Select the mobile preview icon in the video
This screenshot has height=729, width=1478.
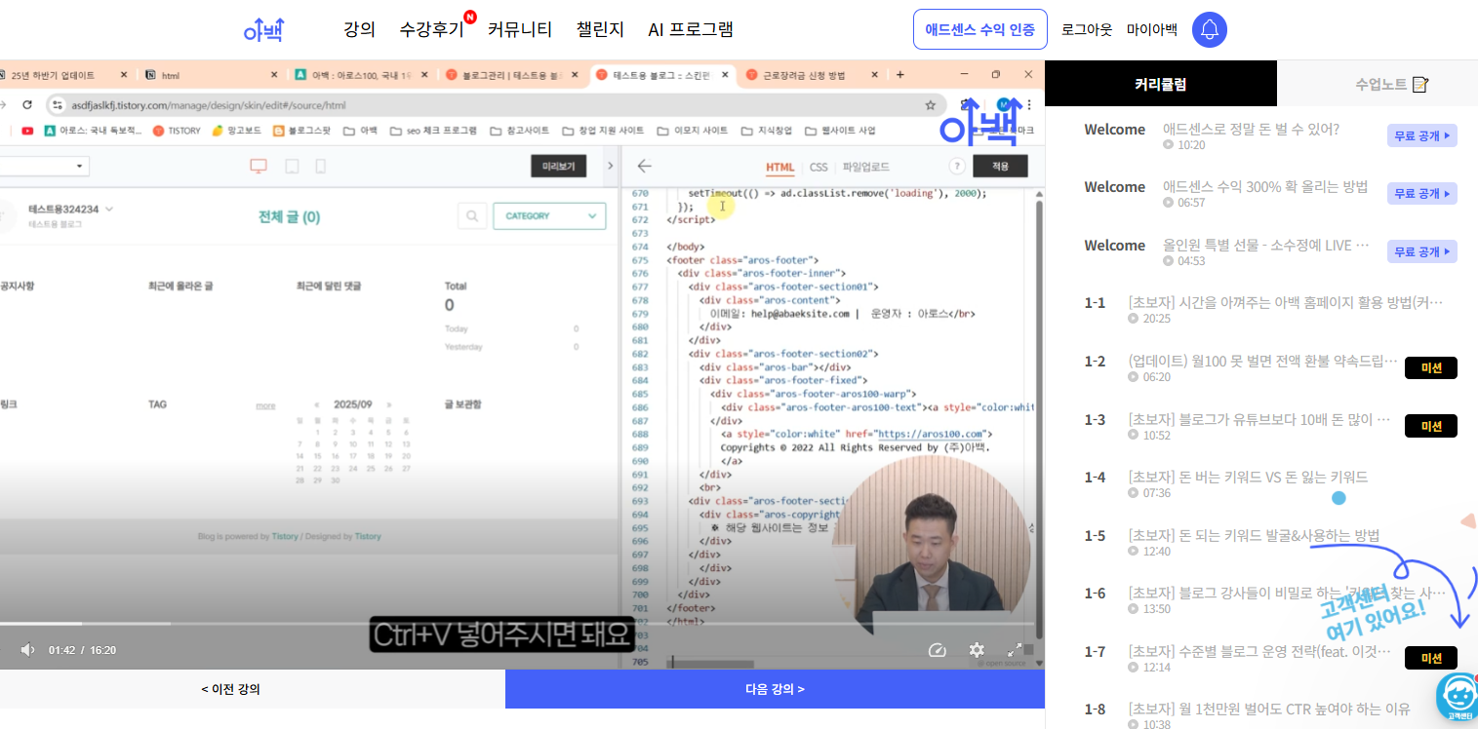[322, 167]
